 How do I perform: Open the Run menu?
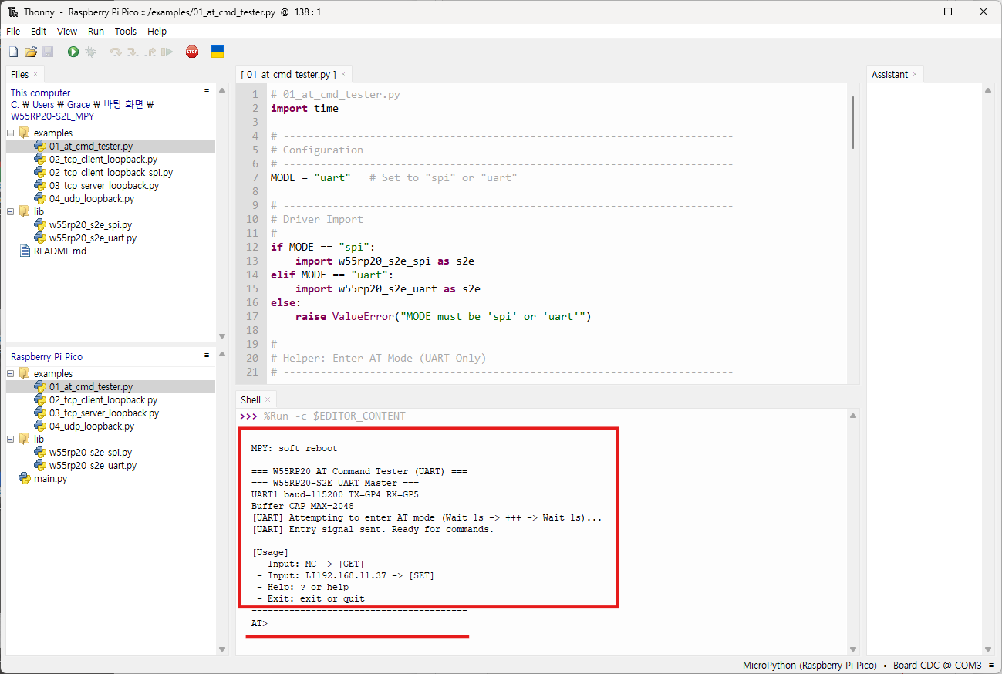[96, 32]
